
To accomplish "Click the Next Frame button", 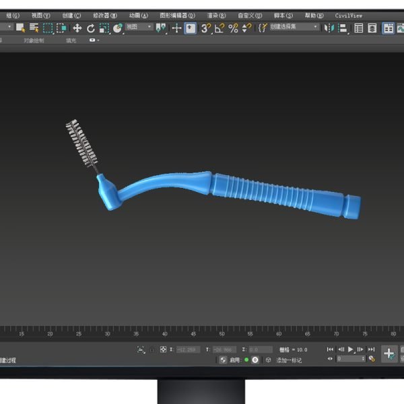I will (x=360, y=349).
